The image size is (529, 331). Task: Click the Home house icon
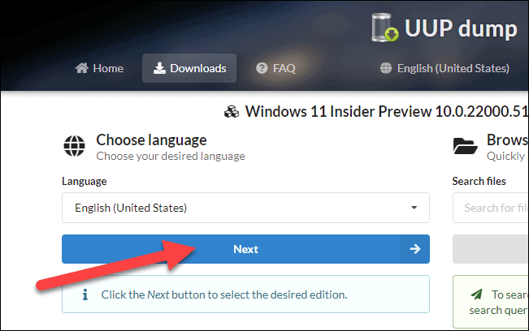tap(81, 68)
